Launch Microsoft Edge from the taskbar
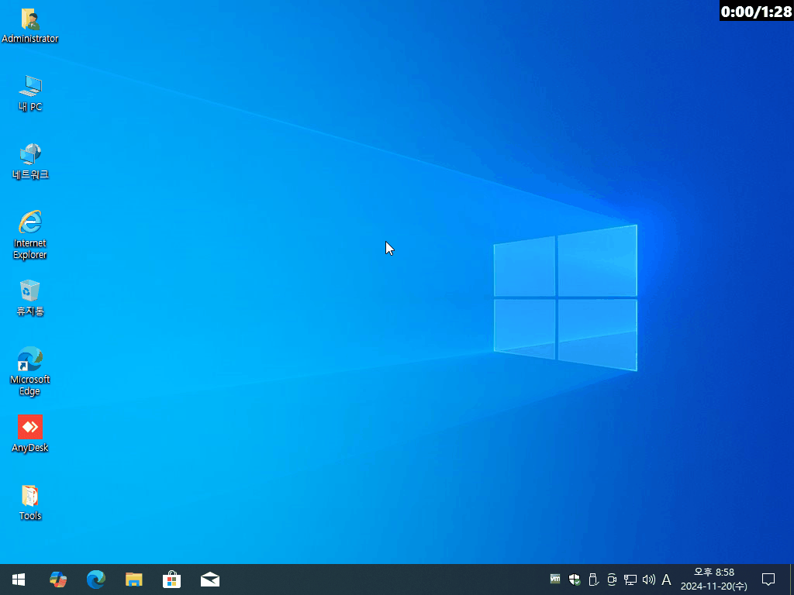 95,580
